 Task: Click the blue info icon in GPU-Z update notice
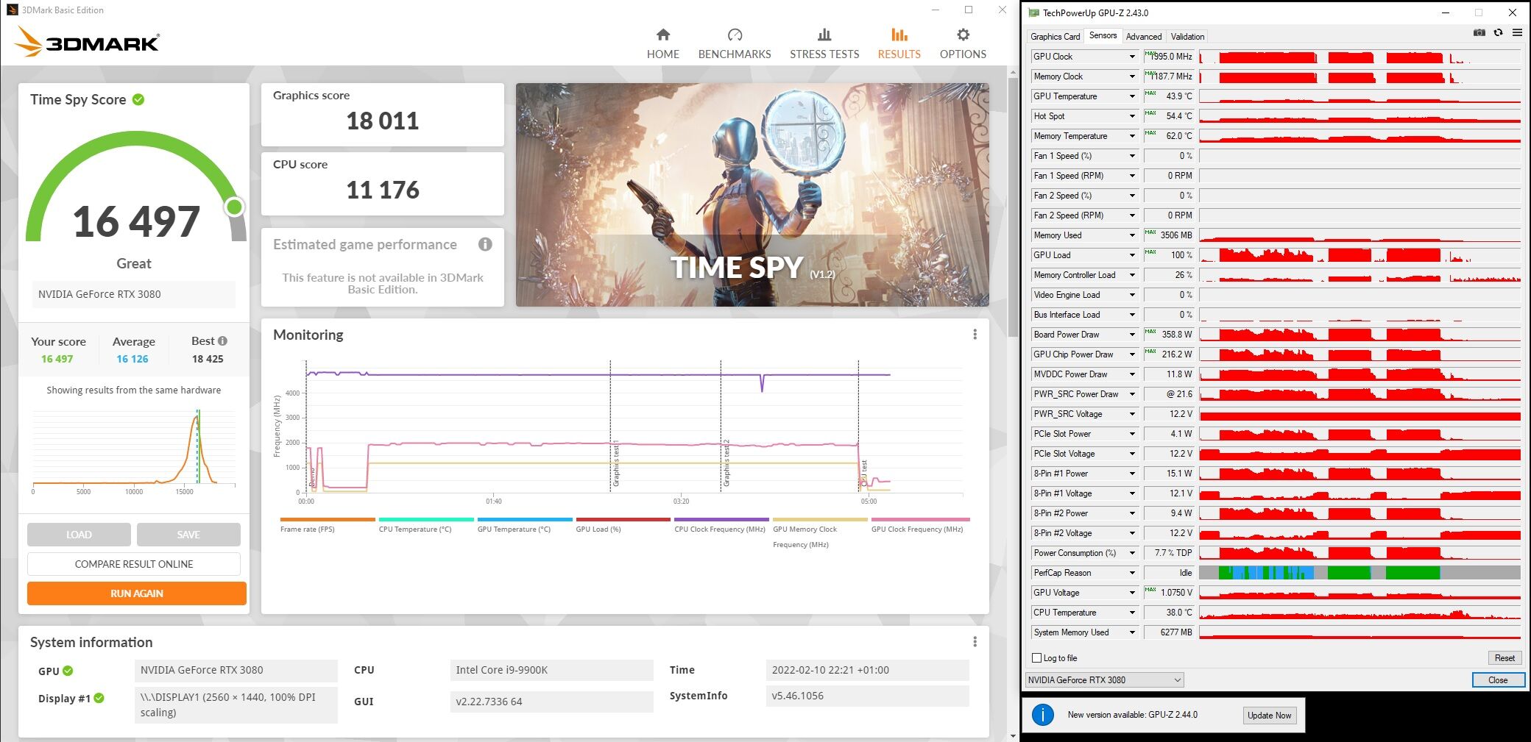tap(1042, 714)
